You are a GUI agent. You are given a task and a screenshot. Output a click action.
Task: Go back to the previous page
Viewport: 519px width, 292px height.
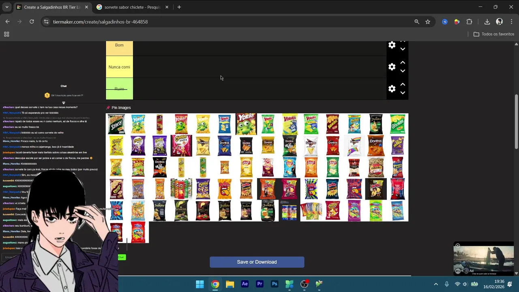click(7, 21)
